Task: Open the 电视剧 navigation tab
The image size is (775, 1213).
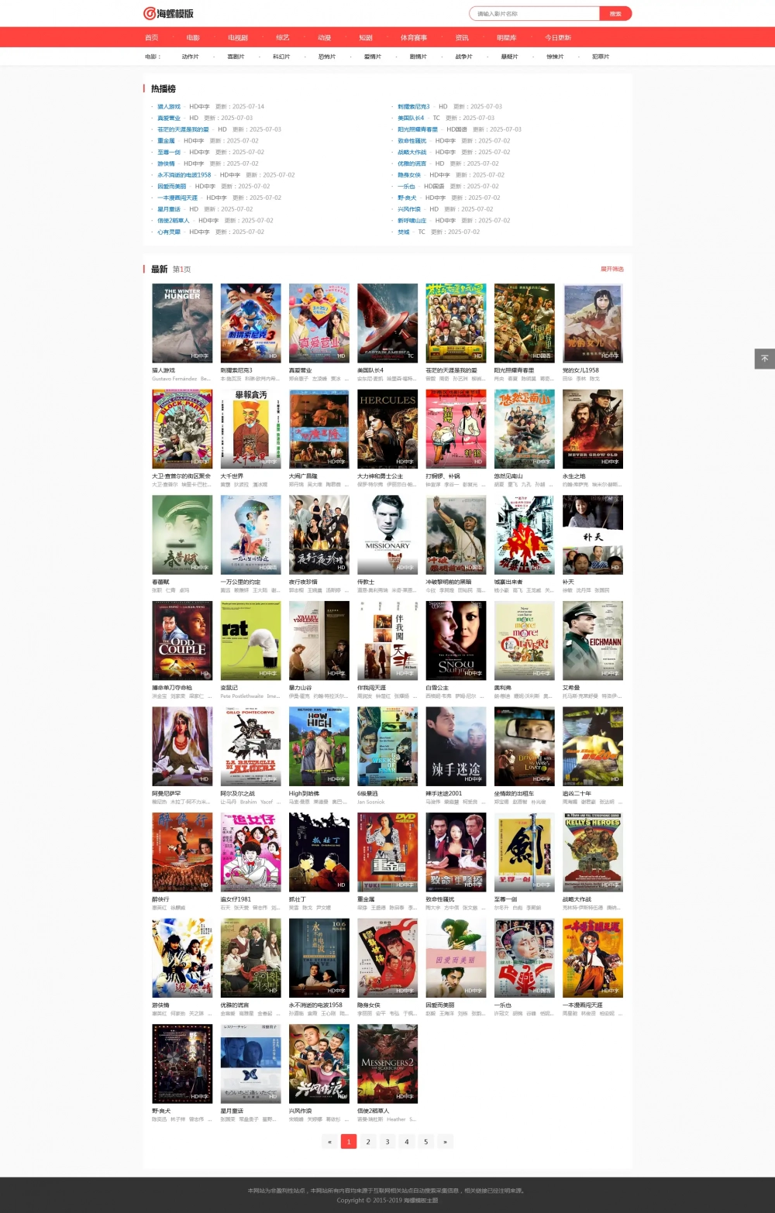Action: coord(238,37)
